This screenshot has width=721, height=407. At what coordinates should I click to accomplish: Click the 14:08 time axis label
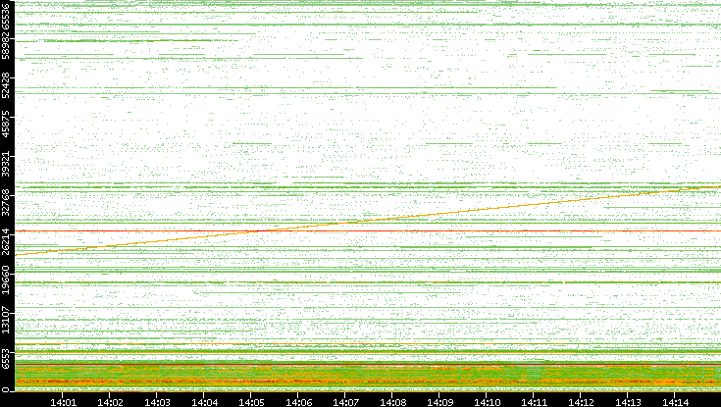(x=392, y=402)
